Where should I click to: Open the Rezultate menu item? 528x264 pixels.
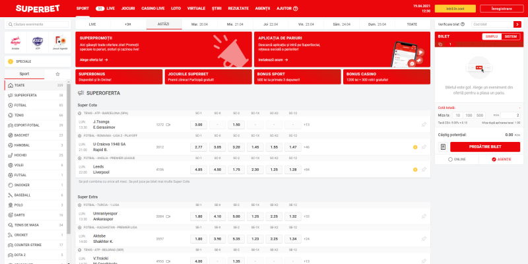pos(238,9)
